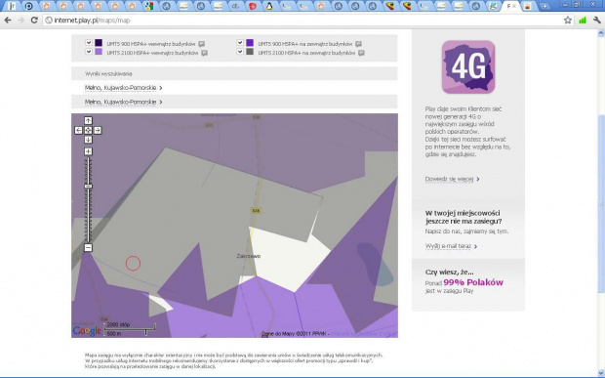Toggle UMTS 2100 HSPA+ wewnątrz budynków checkbox
The height and width of the screenshot is (378, 605).
pyautogui.click(x=89, y=52)
